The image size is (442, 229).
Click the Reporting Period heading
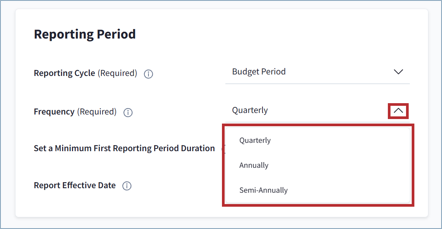point(85,34)
